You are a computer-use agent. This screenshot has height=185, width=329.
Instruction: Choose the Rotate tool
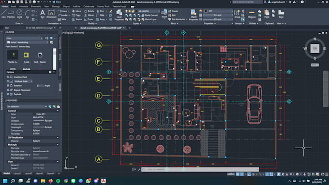tap(89, 11)
